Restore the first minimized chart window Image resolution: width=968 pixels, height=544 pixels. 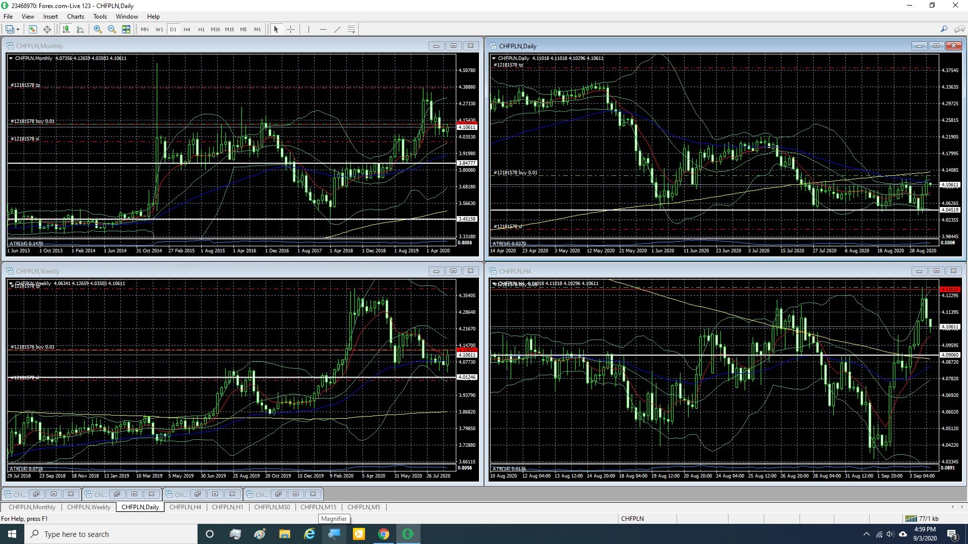coord(36,494)
